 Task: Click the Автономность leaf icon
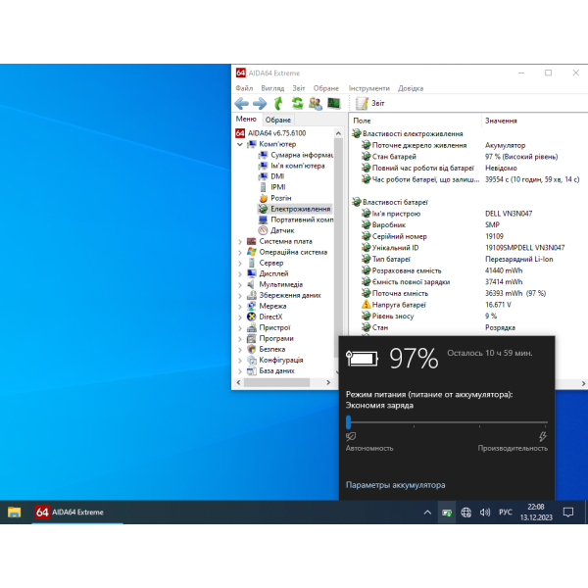351,436
